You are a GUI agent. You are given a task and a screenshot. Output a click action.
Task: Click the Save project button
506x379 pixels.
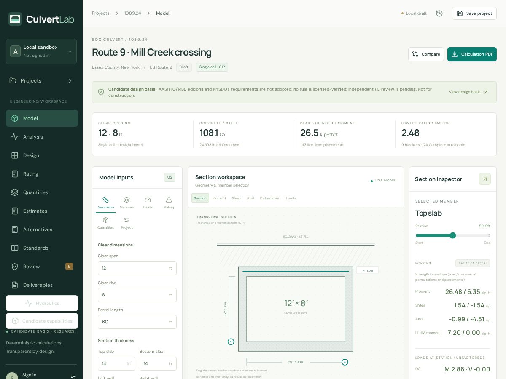coord(474,13)
